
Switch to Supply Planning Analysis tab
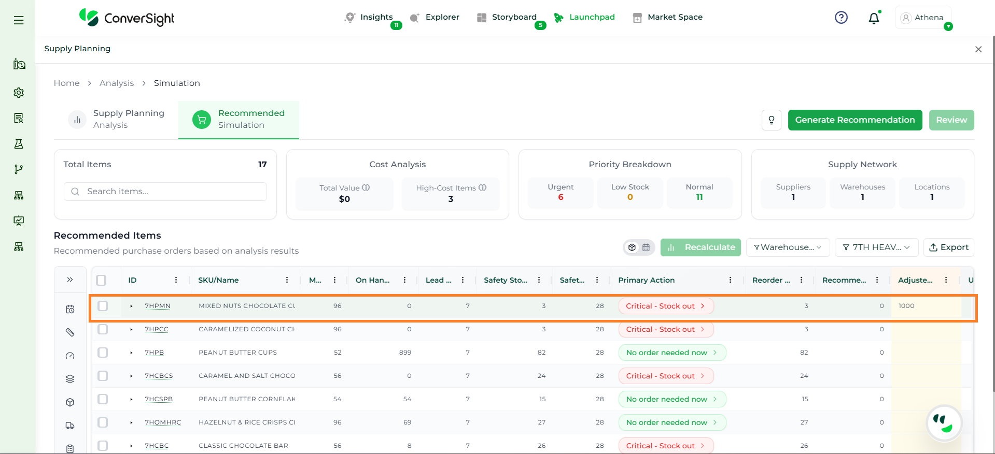click(117, 120)
